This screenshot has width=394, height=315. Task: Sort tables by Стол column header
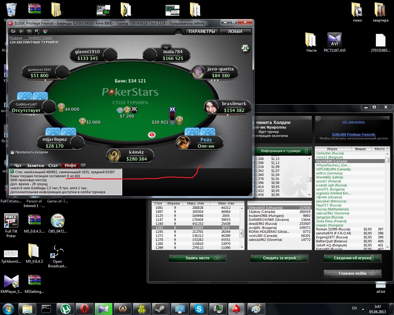tap(158, 203)
